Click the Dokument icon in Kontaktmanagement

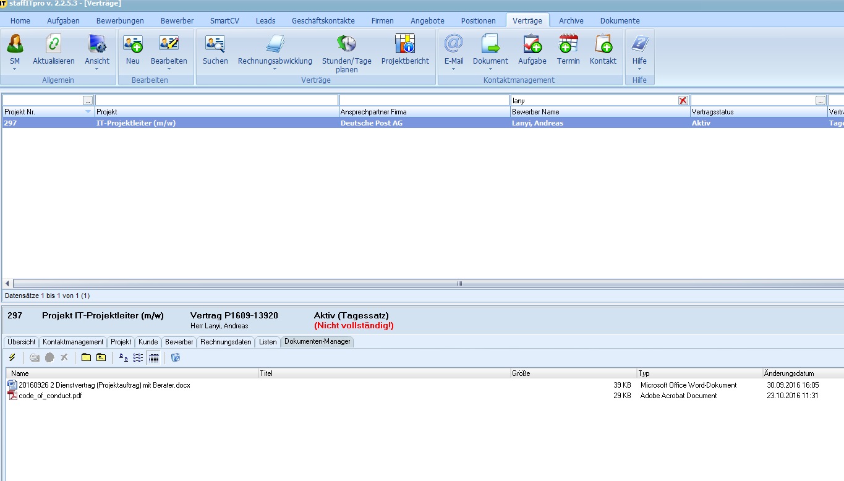click(x=490, y=43)
